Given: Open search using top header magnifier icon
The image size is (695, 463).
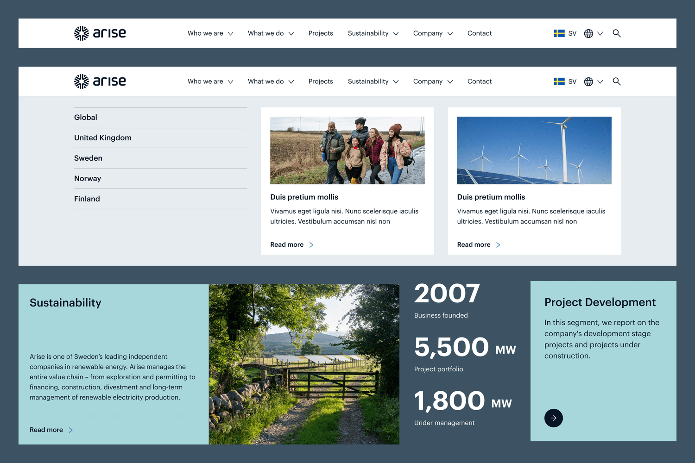Looking at the screenshot, I should (x=617, y=33).
